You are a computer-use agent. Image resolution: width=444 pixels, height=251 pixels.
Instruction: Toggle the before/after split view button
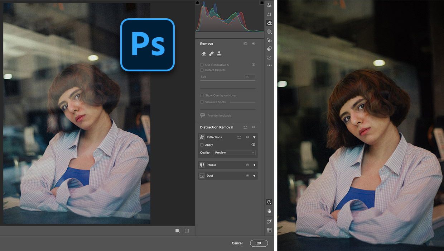(x=187, y=231)
